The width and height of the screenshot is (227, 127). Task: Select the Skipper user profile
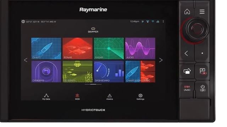coord(93,30)
